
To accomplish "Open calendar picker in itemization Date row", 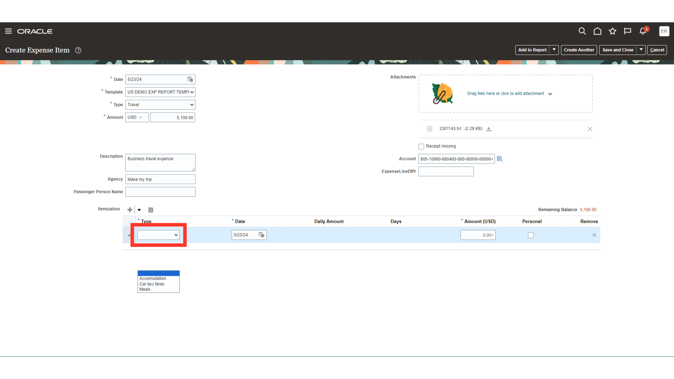I will pyautogui.click(x=262, y=235).
